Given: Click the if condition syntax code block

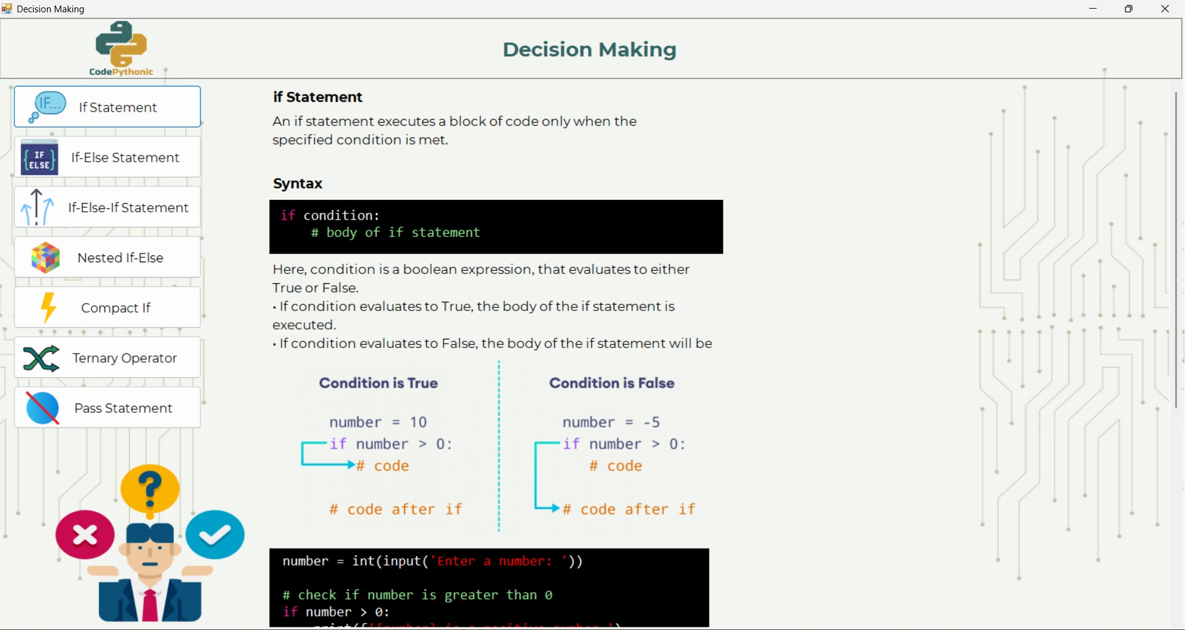Looking at the screenshot, I should point(496,226).
